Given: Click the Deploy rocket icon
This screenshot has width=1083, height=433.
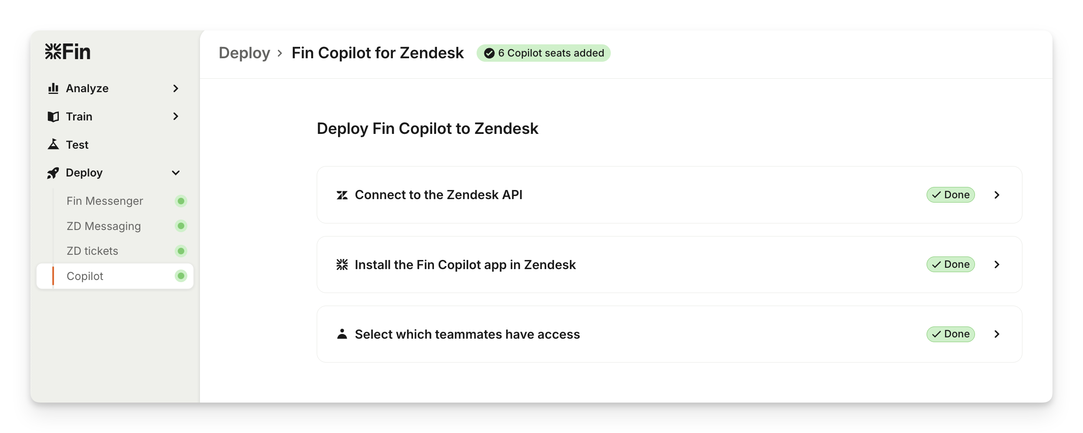Looking at the screenshot, I should tap(53, 173).
